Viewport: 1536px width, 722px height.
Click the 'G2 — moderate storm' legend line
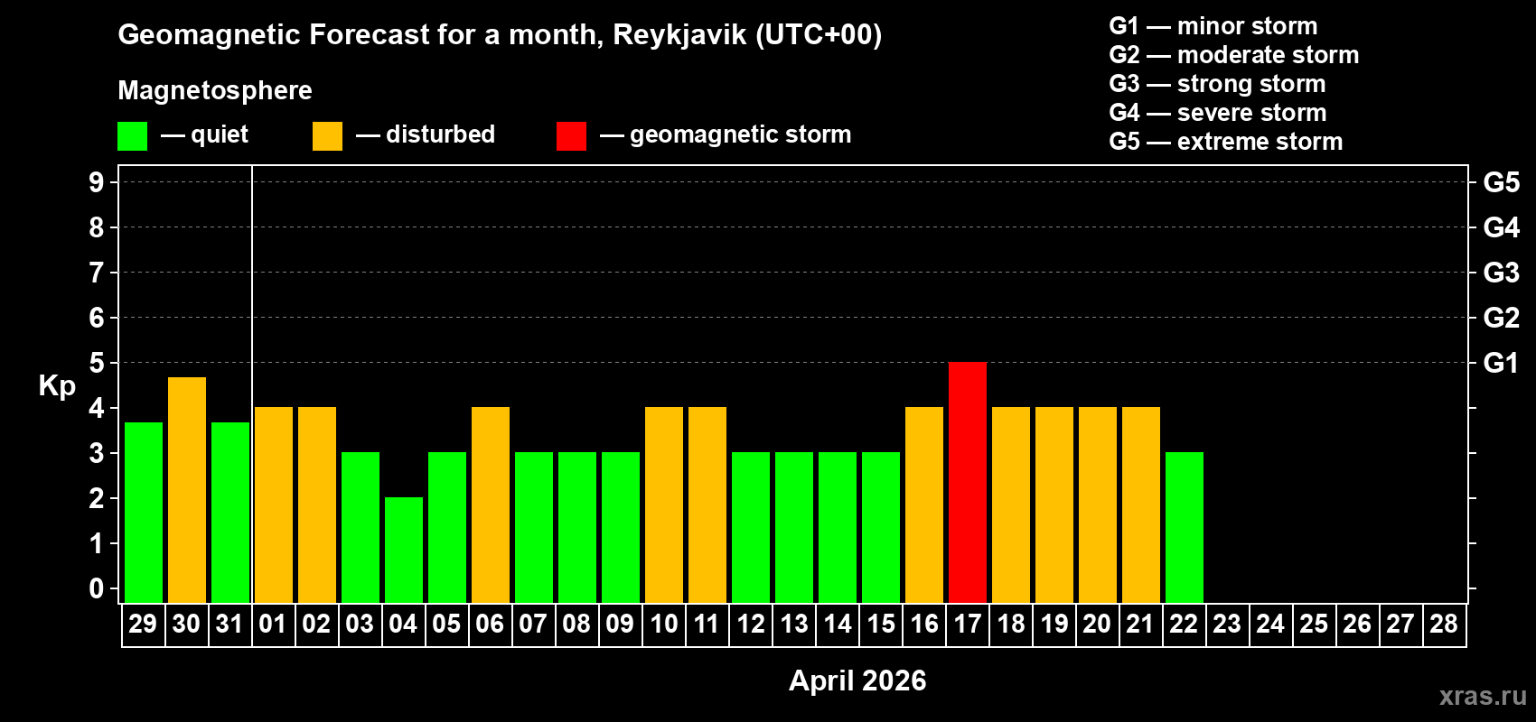click(1234, 55)
